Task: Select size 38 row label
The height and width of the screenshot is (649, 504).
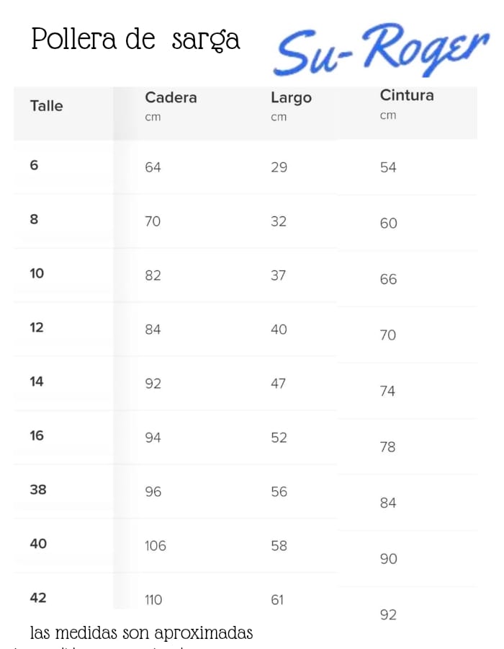Action: tap(38, 490)
